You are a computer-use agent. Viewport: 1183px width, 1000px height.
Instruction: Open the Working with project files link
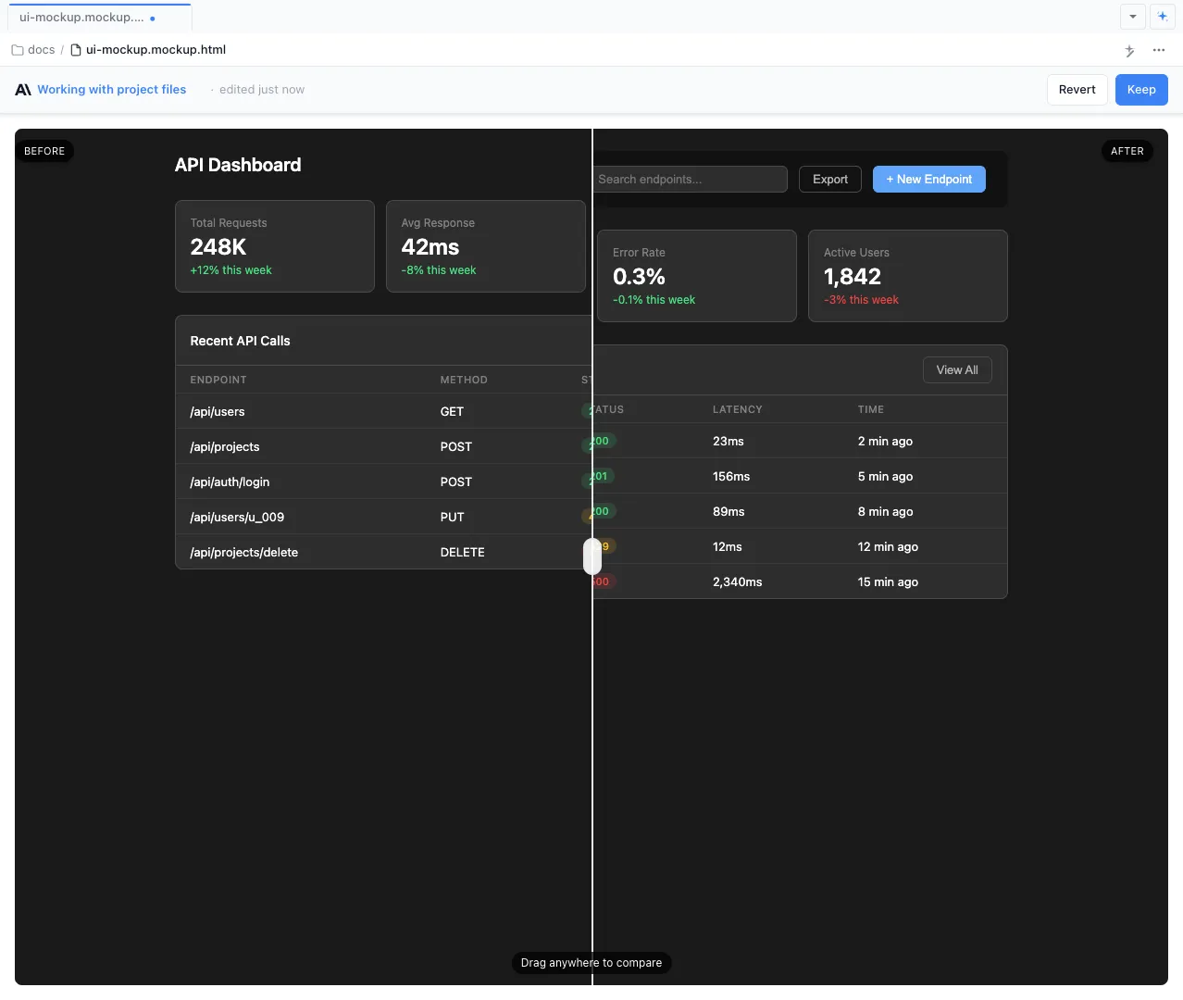(x=111, y=89)
